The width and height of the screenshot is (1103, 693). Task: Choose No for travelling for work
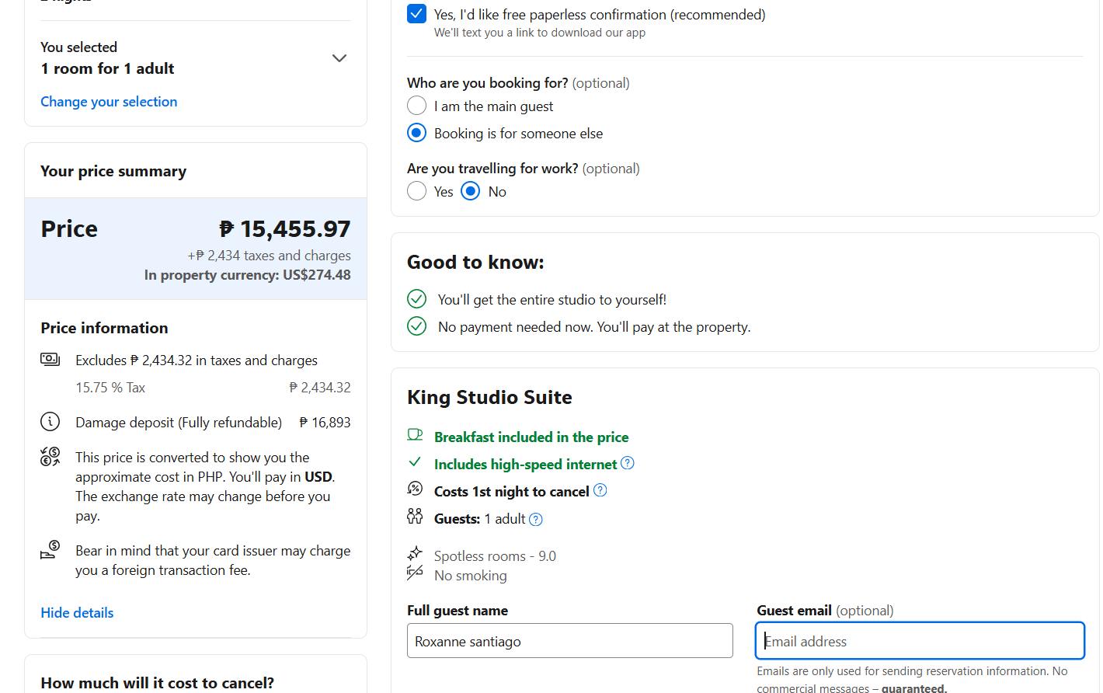[471, 191]
